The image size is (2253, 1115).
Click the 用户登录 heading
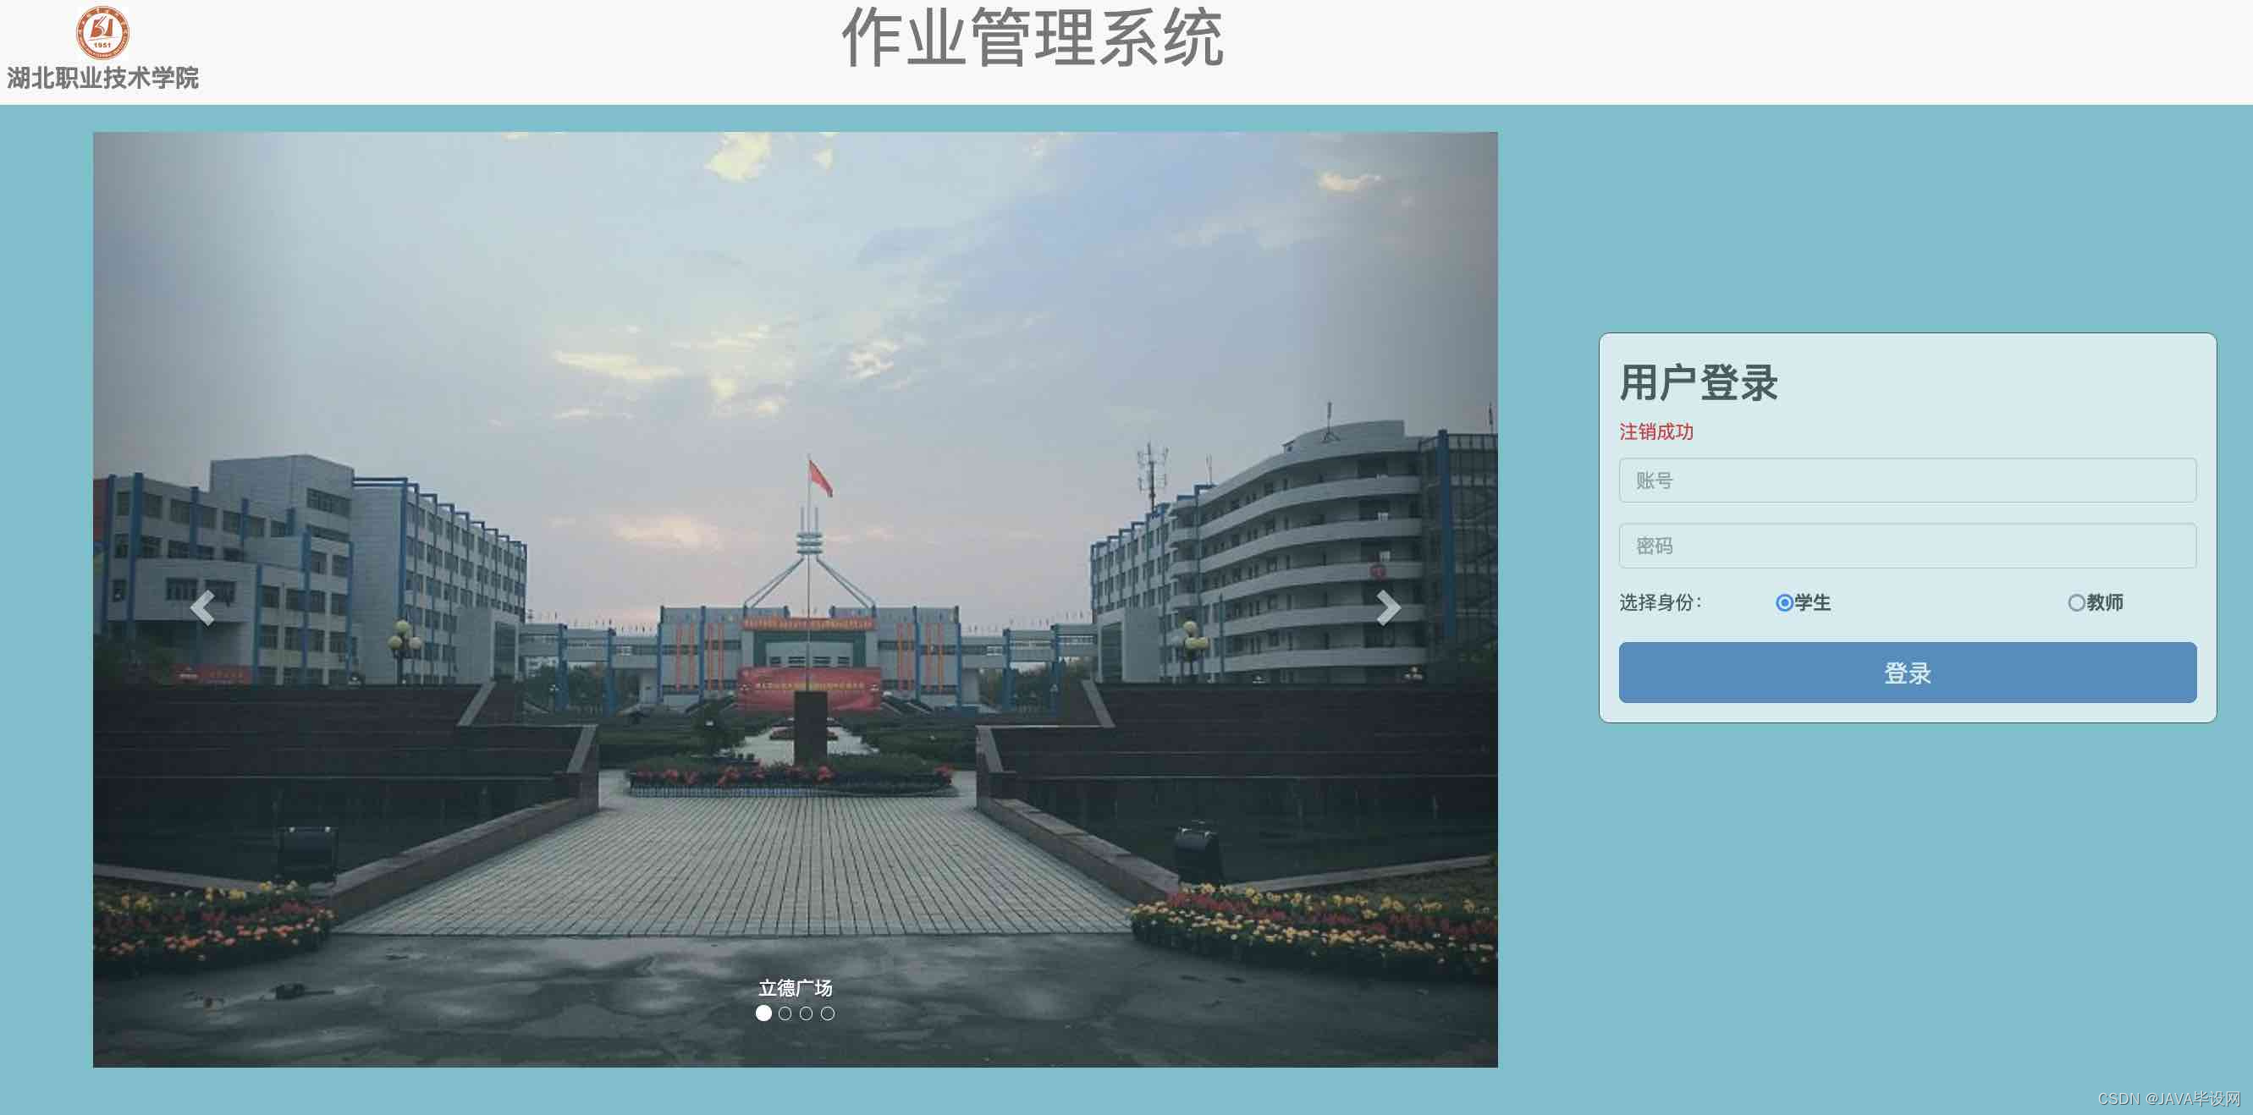[1699, 383]
